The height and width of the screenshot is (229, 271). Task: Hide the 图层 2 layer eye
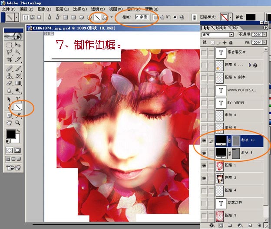(204, 178)
